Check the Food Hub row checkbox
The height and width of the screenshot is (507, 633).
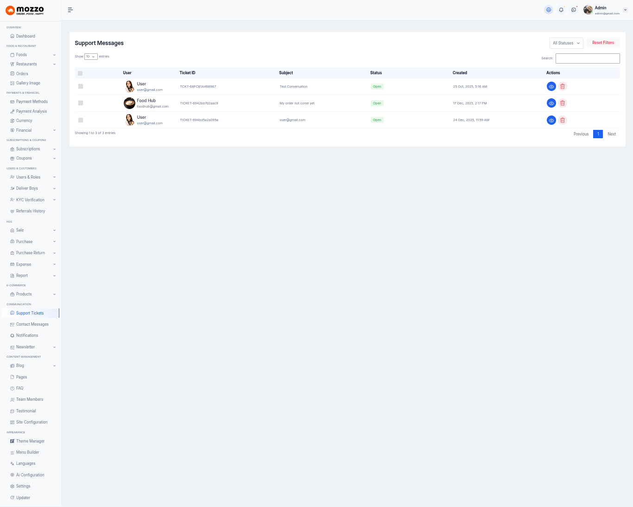pyautogui.click(x=81, y=103)
